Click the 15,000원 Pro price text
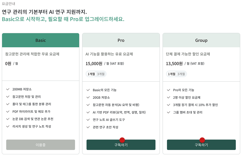 click(x=94, y=64)
